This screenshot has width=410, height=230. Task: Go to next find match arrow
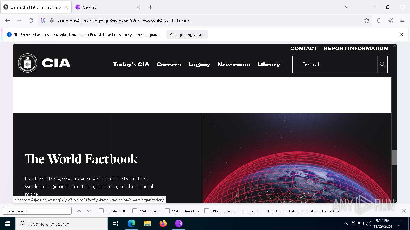[x=89, y=211]
